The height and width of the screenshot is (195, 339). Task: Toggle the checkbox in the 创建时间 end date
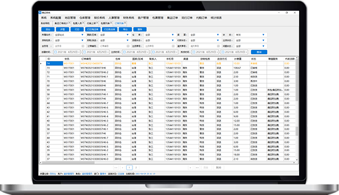(x=85, y=52)
